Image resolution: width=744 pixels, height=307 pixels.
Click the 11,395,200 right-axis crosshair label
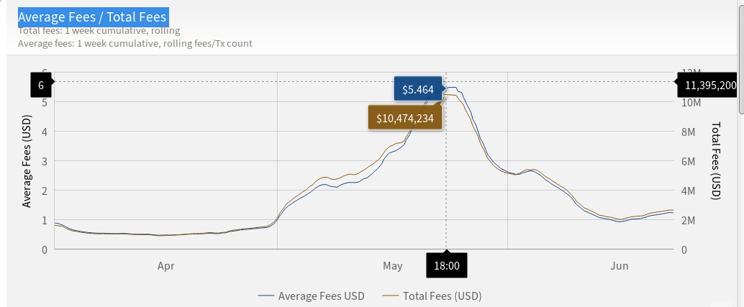pyautogui.click(x=710, y=86)
